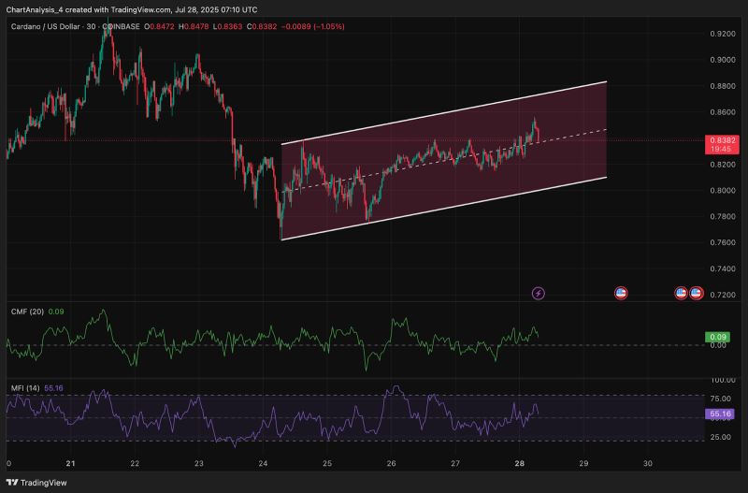Click the purple 55.16 MFI value tag

(x=719, y=413)
